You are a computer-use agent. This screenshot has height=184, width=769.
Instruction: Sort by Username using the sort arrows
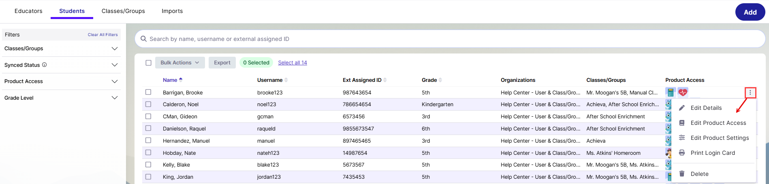(286, 80)
